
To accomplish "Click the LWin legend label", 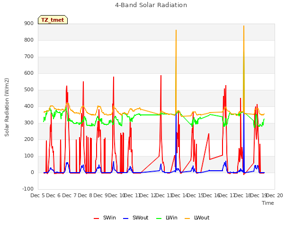I will [x=171, y=218].
